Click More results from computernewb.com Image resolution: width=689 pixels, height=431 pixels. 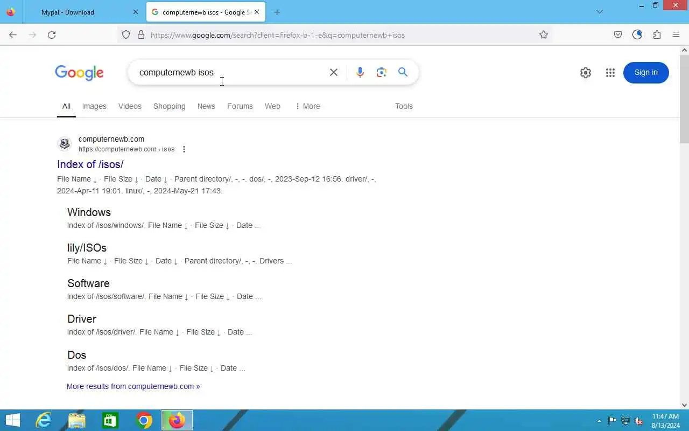click(133, 386)
